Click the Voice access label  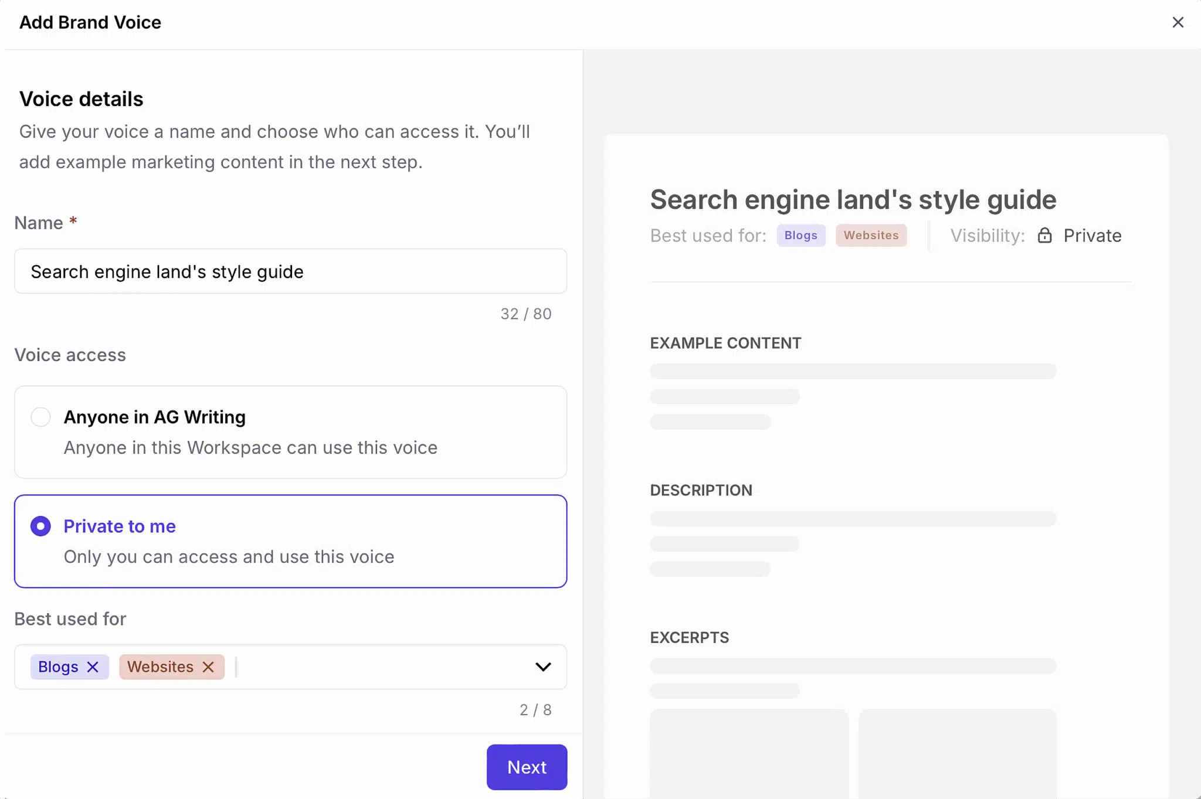click(70, 355)
